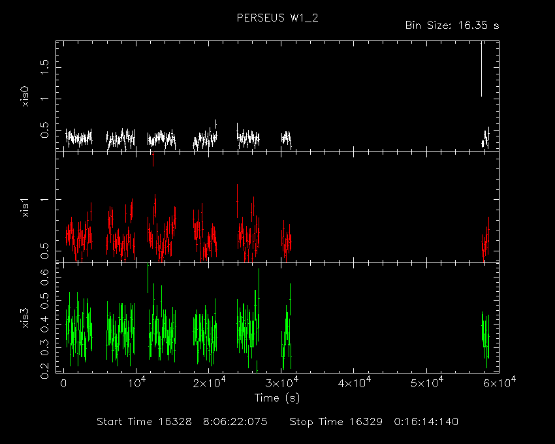Viewport: 555px width, 444px height.
Task: Click the stop time value 0:16:14:140
Action: click(426, 422)
